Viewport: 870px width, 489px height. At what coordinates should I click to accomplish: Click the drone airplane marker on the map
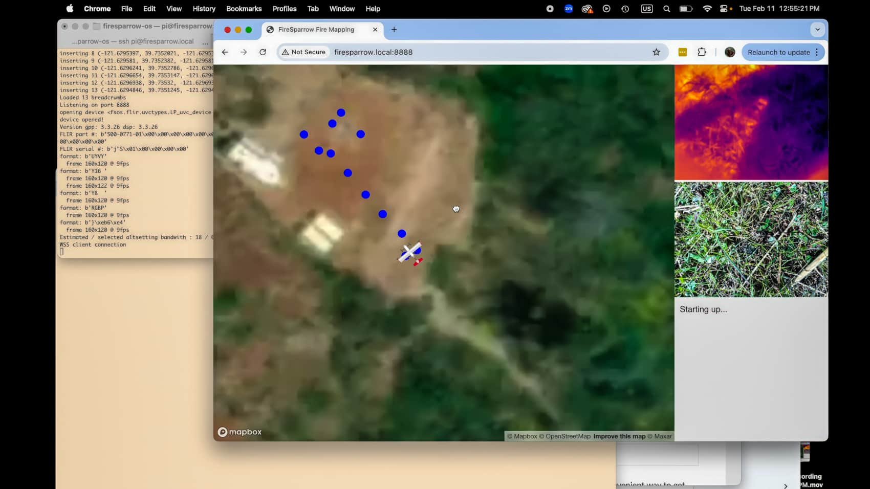[x=409, y=252]
